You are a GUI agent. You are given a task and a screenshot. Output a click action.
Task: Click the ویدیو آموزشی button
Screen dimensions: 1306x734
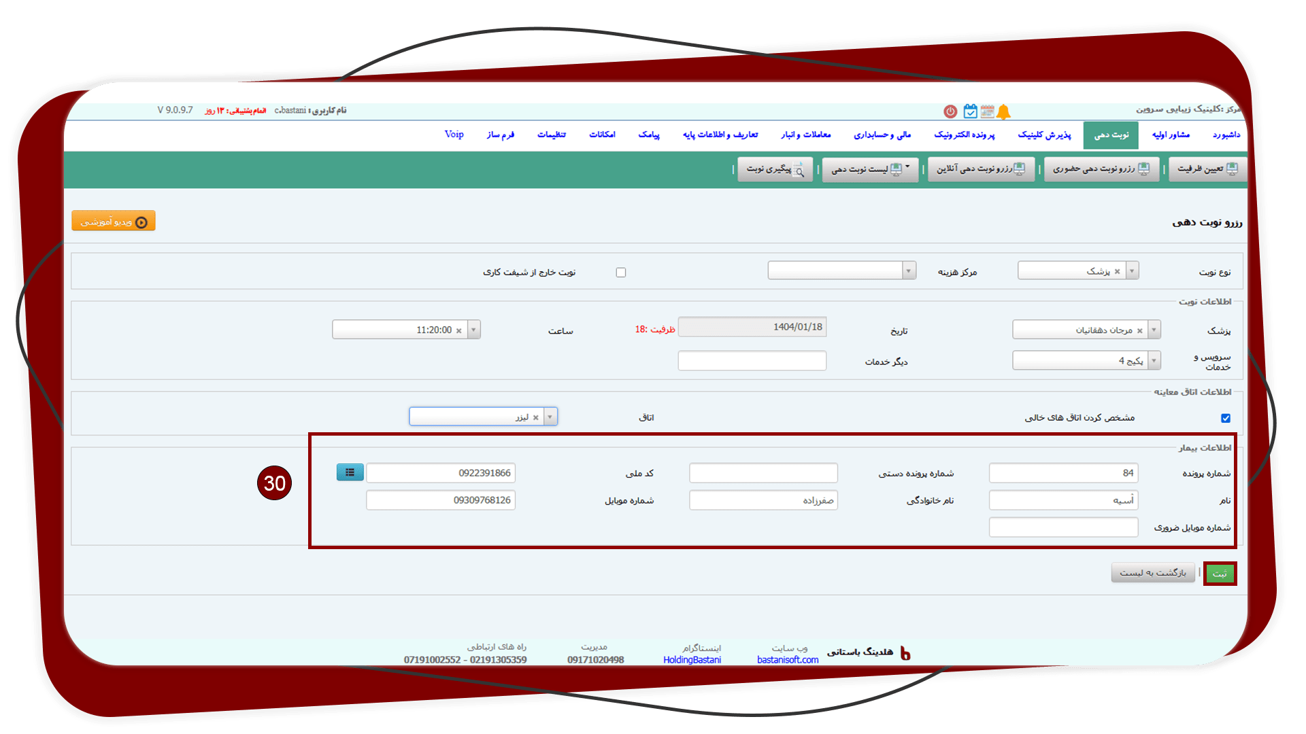point(114,222)
